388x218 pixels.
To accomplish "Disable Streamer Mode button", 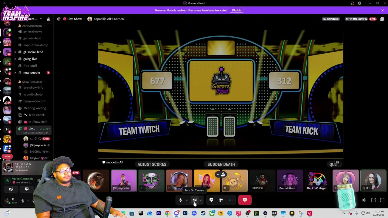I will (236, 10).
